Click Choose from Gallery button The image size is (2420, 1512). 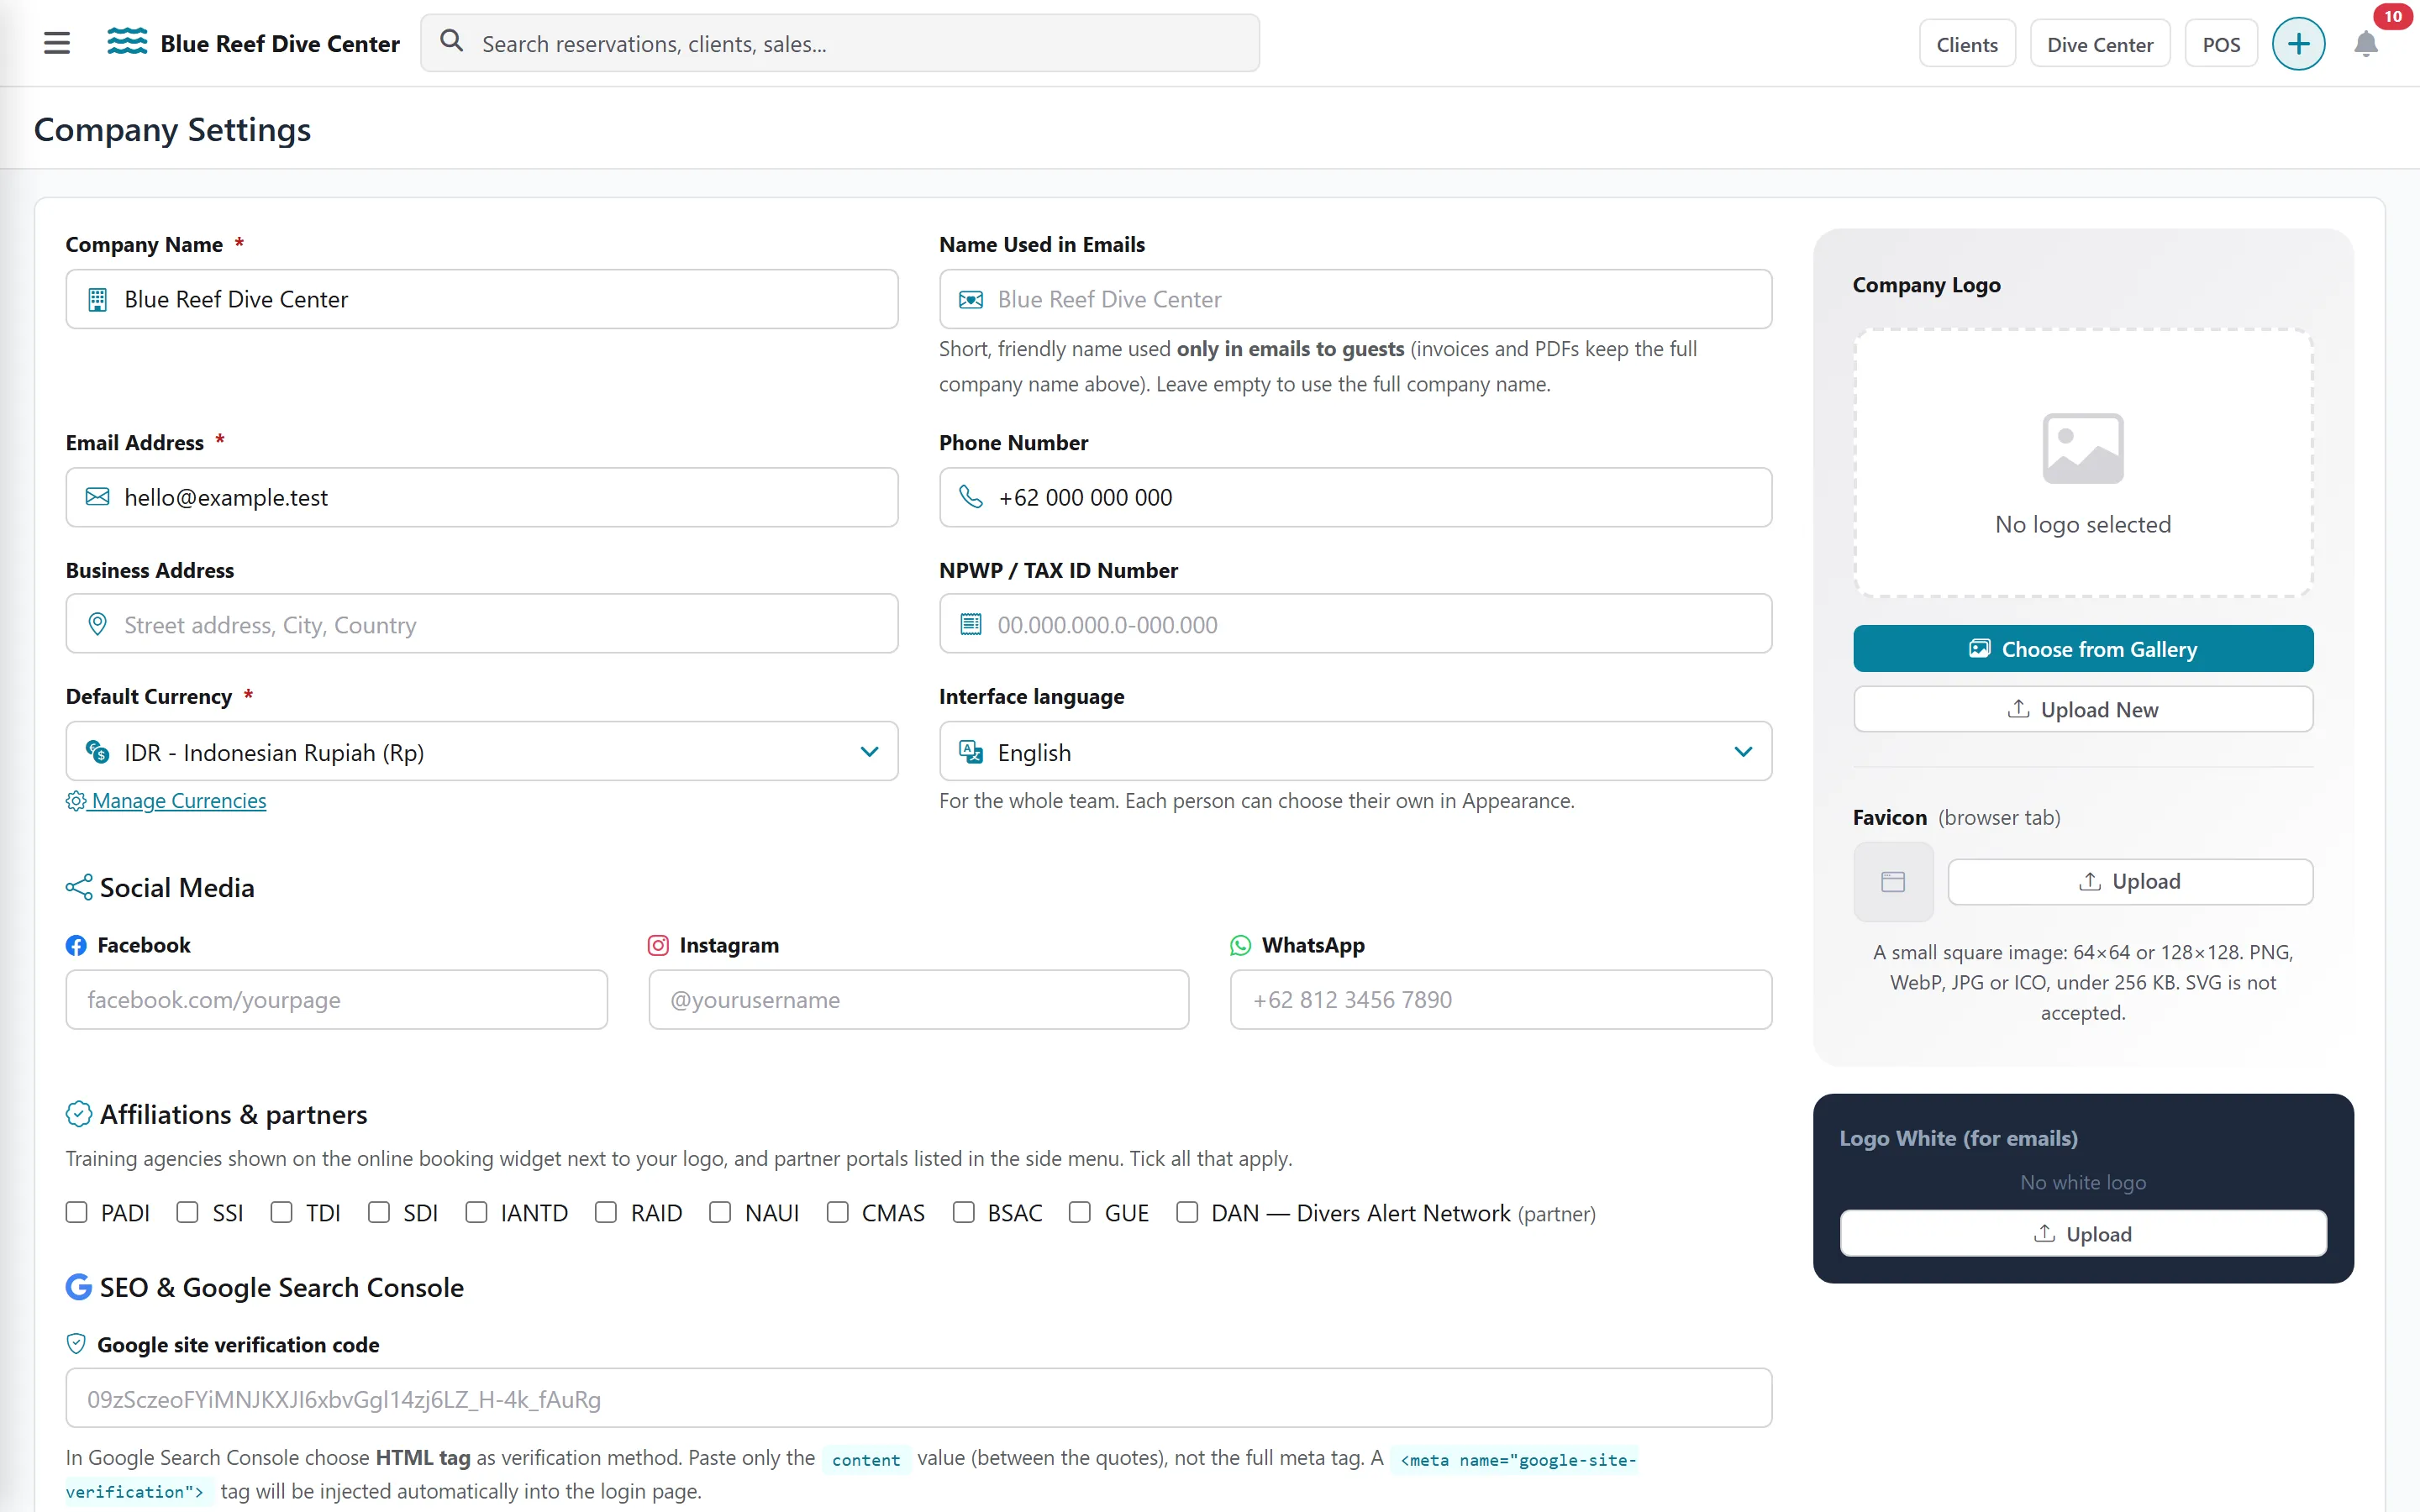[x=2083, y=649]
